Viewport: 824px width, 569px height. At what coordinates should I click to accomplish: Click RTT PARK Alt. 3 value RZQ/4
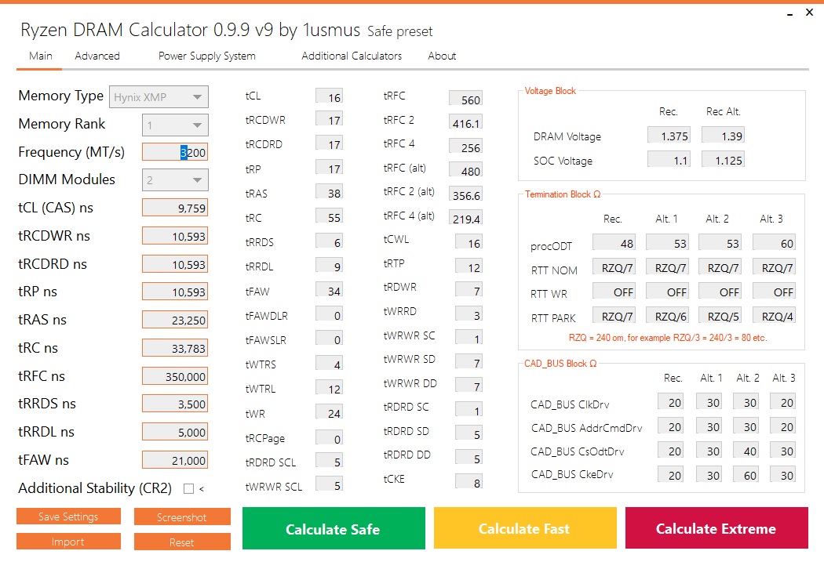click(774, 316)
